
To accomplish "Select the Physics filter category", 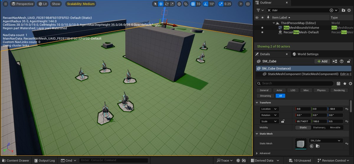I will pos(321,90).
